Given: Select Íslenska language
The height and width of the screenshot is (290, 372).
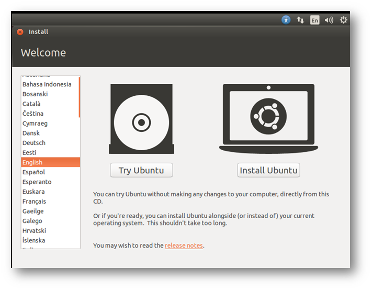Looking at the screenshot, I should coord(50,240).
